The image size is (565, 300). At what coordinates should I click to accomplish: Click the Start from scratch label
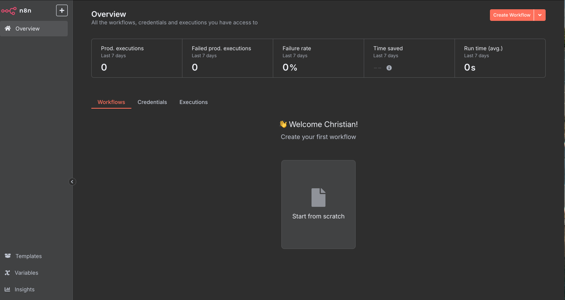(x=318, y=216)
